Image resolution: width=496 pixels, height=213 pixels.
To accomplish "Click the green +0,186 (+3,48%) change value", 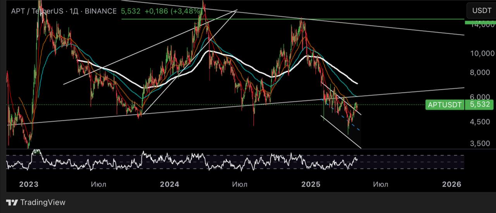I will pos(173,11).
